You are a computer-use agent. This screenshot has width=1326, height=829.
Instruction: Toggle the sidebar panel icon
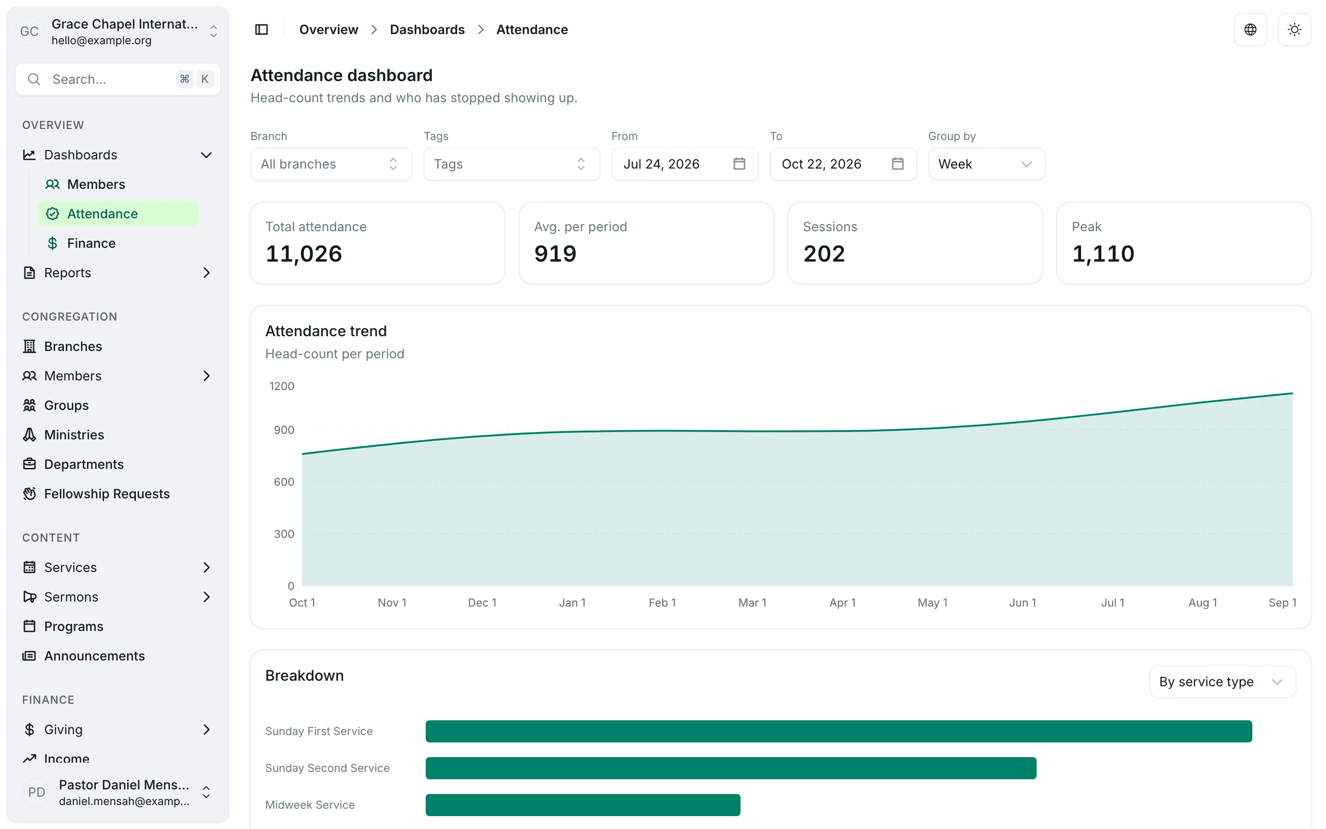[262, 29]
